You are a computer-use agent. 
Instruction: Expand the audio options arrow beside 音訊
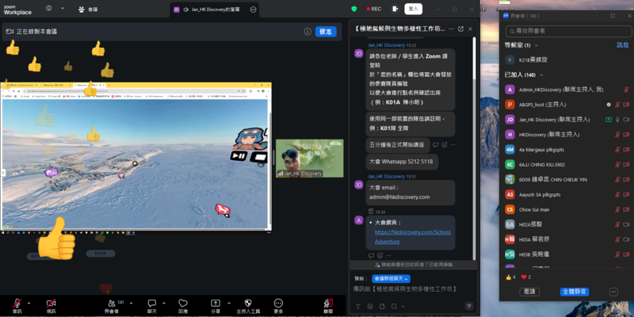pyautogui.click(x=29, y=303)
